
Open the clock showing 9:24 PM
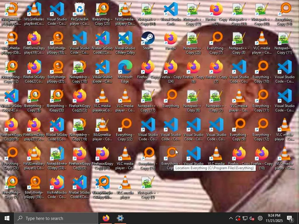[274, 218]
